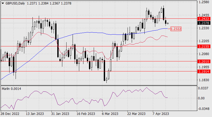Select the black current price label 1.2378
Screen dimensions: 212x117
[x=204, y=23]
